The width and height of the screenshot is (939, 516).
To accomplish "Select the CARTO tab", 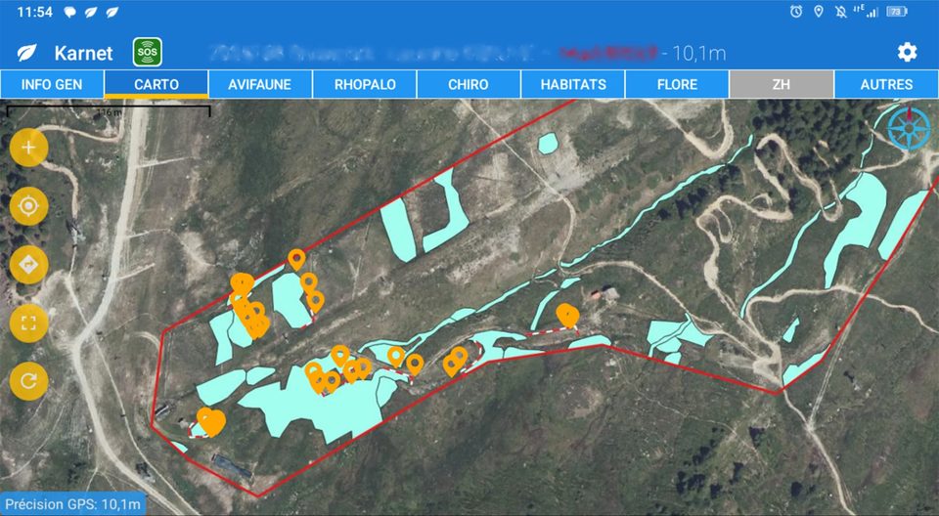I will coord(156,84).
